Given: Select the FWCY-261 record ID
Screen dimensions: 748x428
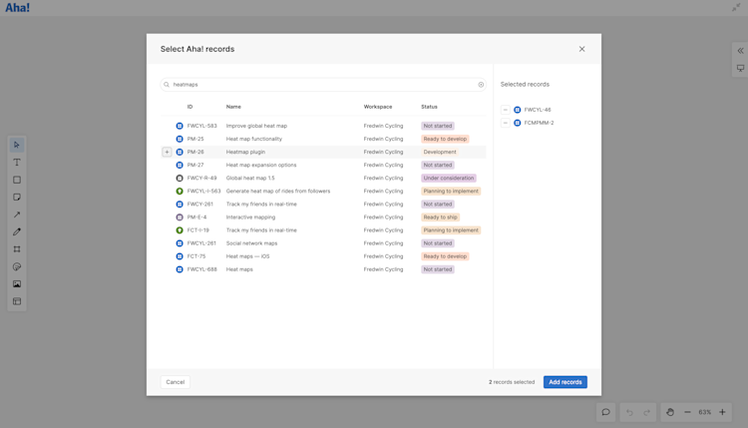Looking at the screenshot, I should coord(199,205).
